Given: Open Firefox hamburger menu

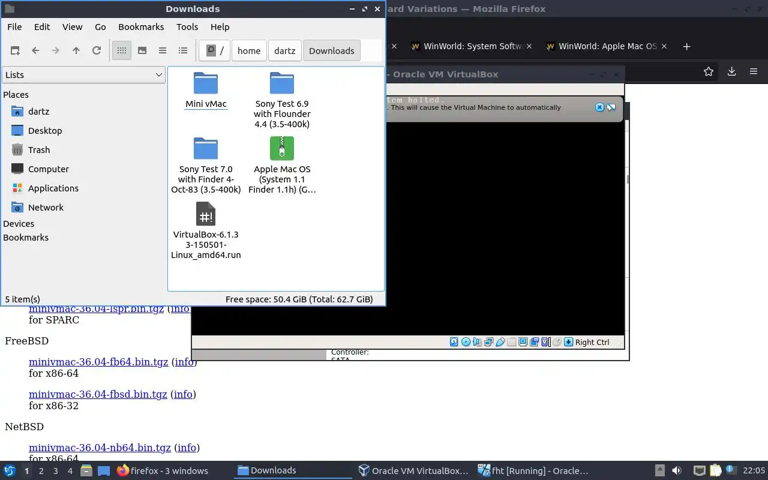Looking at the screenshot, I should click(x=754, y=71).
